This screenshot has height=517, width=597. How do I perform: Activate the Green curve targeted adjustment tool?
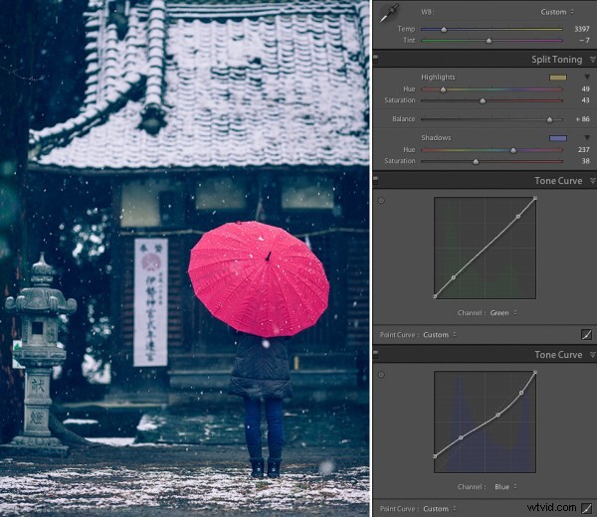click(x=381, y=201)
